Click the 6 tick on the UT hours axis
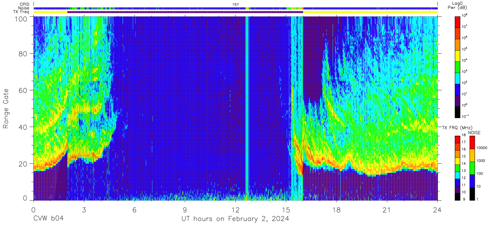Screen dimensions: 492x227 pos(134,209)
